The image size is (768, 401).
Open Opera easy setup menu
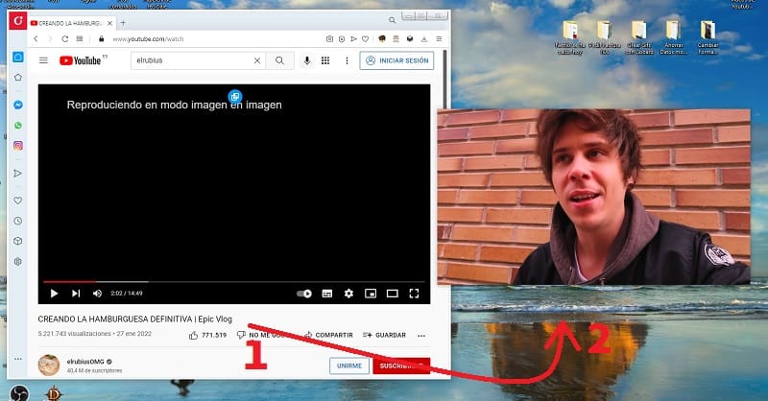(440, 38)
